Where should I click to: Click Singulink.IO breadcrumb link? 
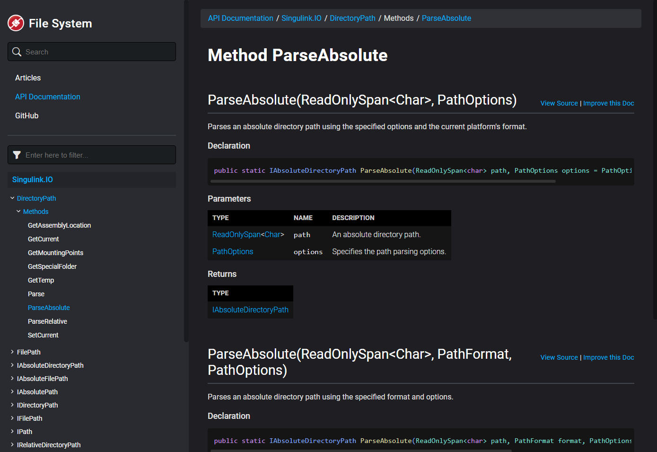click(x=301, y=18)
